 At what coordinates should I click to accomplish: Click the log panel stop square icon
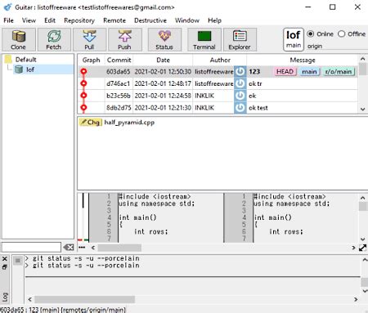pyautogui.click(x=18, y=261)
